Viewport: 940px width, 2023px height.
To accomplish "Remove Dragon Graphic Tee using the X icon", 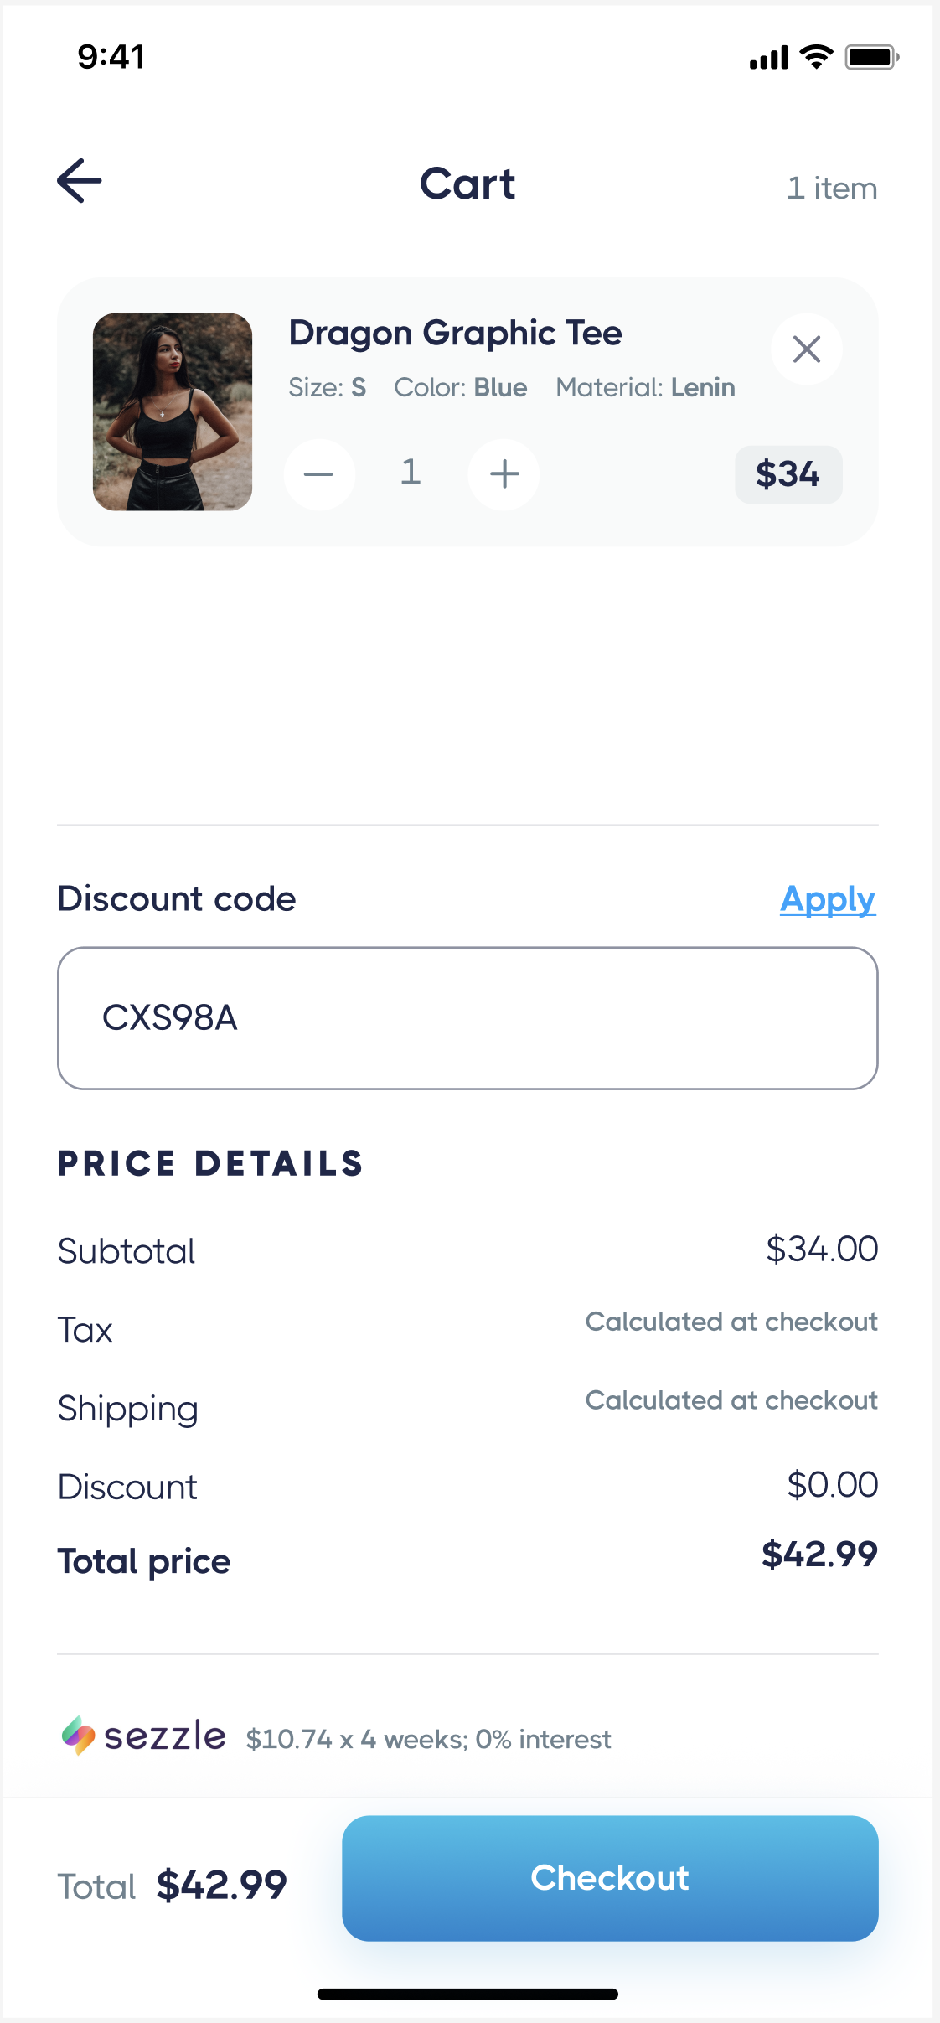I will click(x=807, y=349).
